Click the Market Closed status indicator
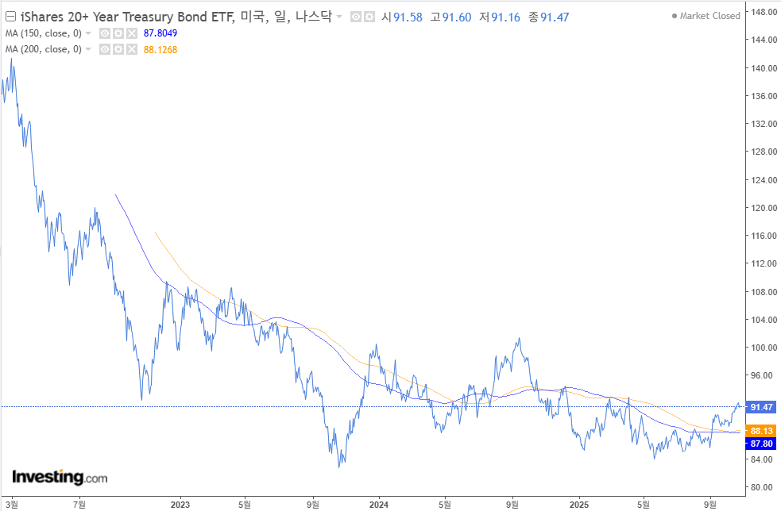This screenshot has height=511, width=781. coord(706,16)
